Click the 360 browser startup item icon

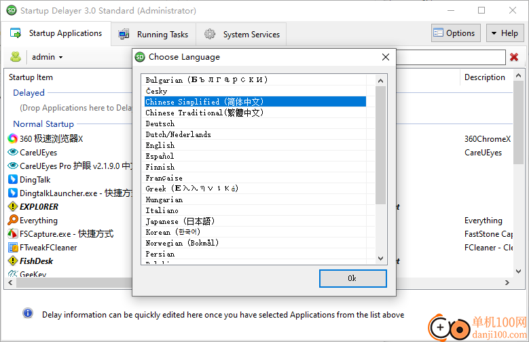tap(12, 138)
